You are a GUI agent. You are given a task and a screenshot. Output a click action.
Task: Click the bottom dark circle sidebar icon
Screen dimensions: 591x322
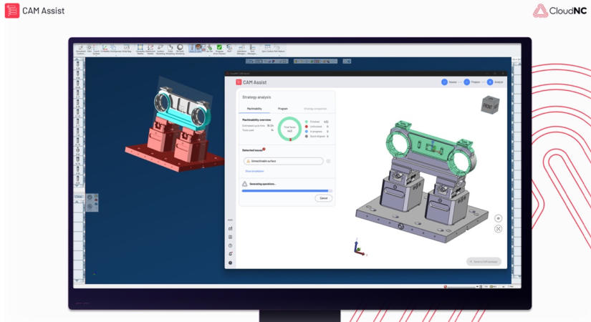[x=230, y=263]
